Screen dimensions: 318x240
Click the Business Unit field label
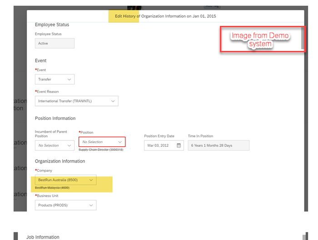tap(47, 196)
